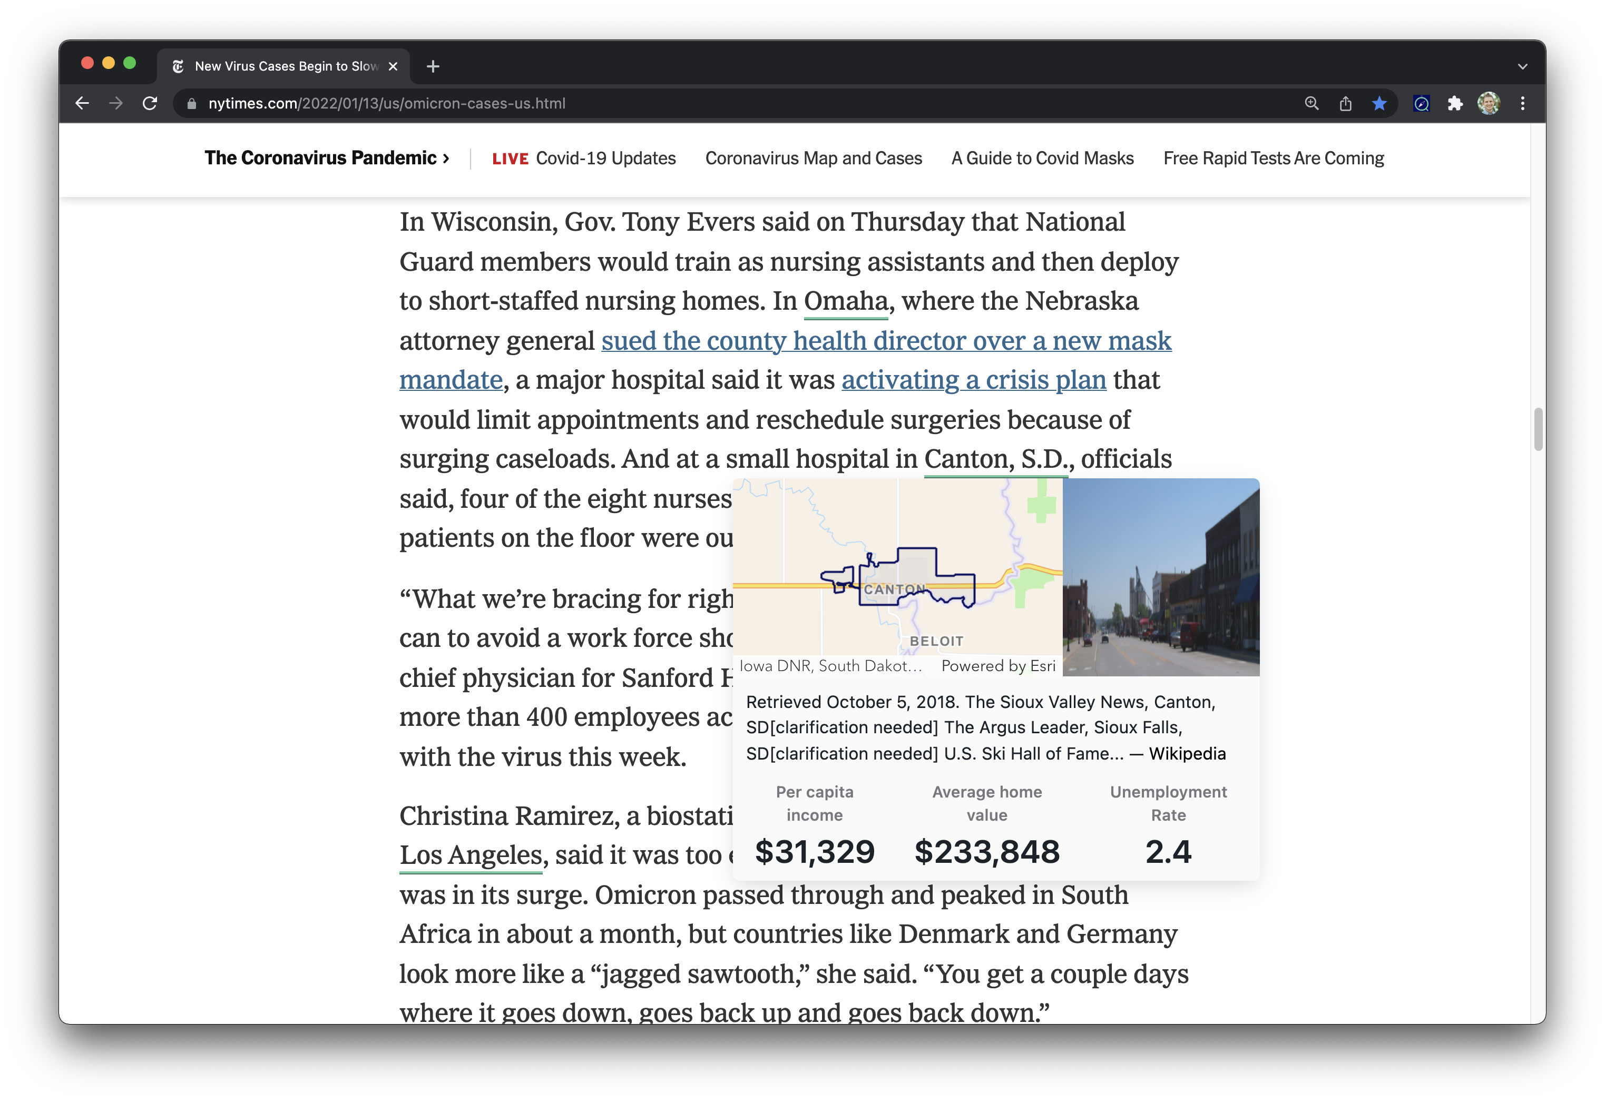This screenshot has width=1605, height=1102.
Task: Open the Chrome profile avatar
Action: pos(1488,104)
